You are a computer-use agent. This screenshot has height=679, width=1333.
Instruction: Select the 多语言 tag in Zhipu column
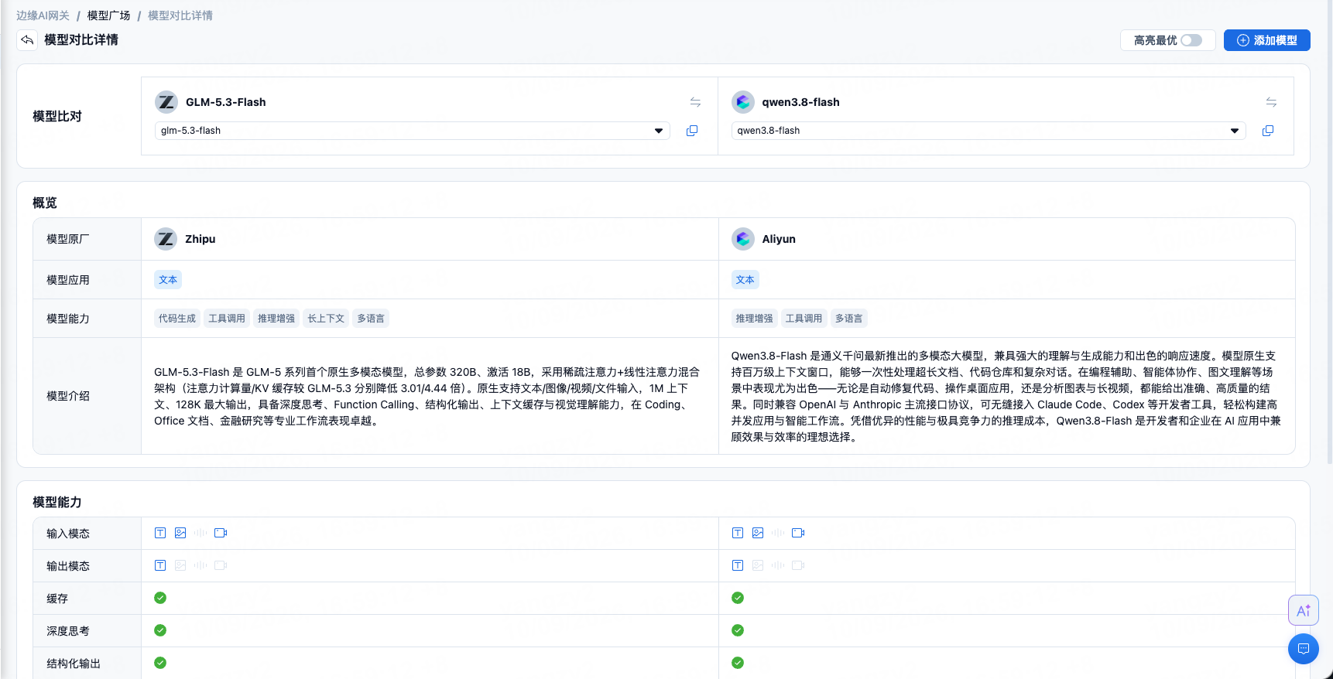pyautogui.click(x=371, y=319)
